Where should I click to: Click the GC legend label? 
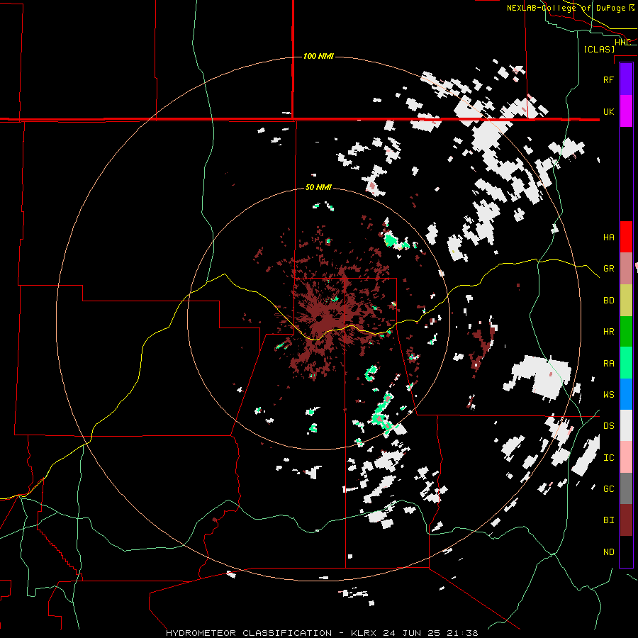(x=608, y=489)
